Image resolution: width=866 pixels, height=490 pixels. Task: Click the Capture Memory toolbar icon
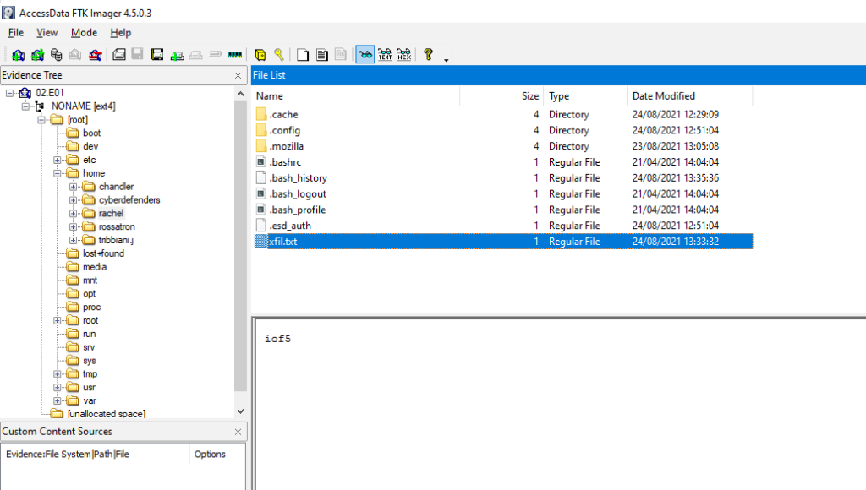point(234,54)
